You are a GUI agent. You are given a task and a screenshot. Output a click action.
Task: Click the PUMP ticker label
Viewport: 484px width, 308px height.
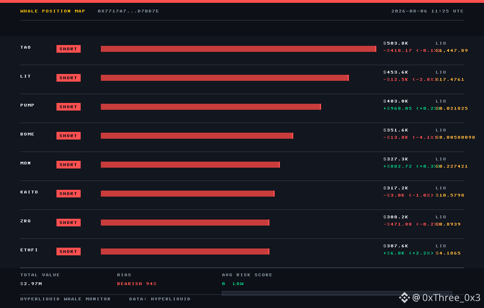pyautogui.click(x=27, y=105)
